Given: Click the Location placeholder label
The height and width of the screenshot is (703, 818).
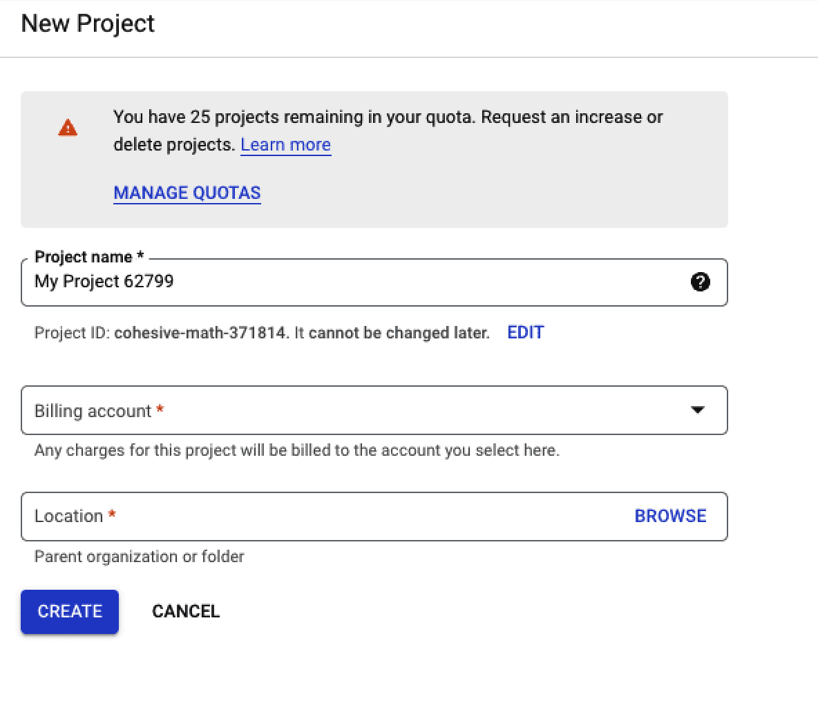Looking at the screenshot, I should click(75, 516).
